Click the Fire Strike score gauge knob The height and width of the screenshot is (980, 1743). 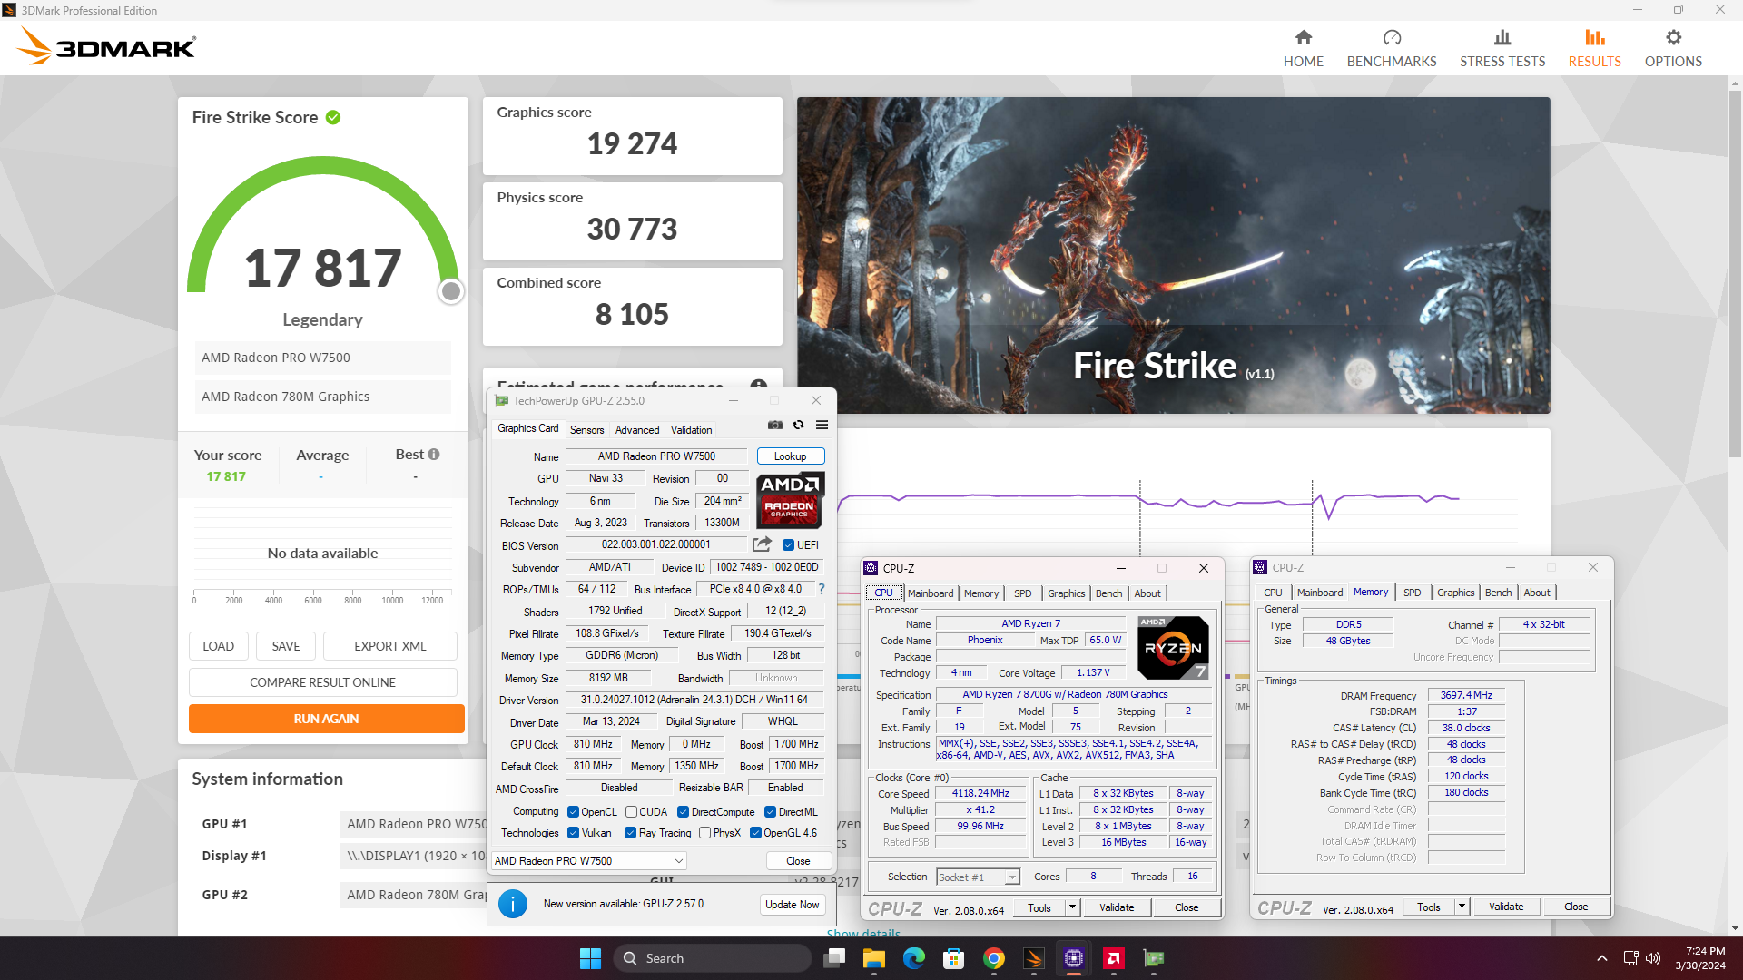pos(450,291)
